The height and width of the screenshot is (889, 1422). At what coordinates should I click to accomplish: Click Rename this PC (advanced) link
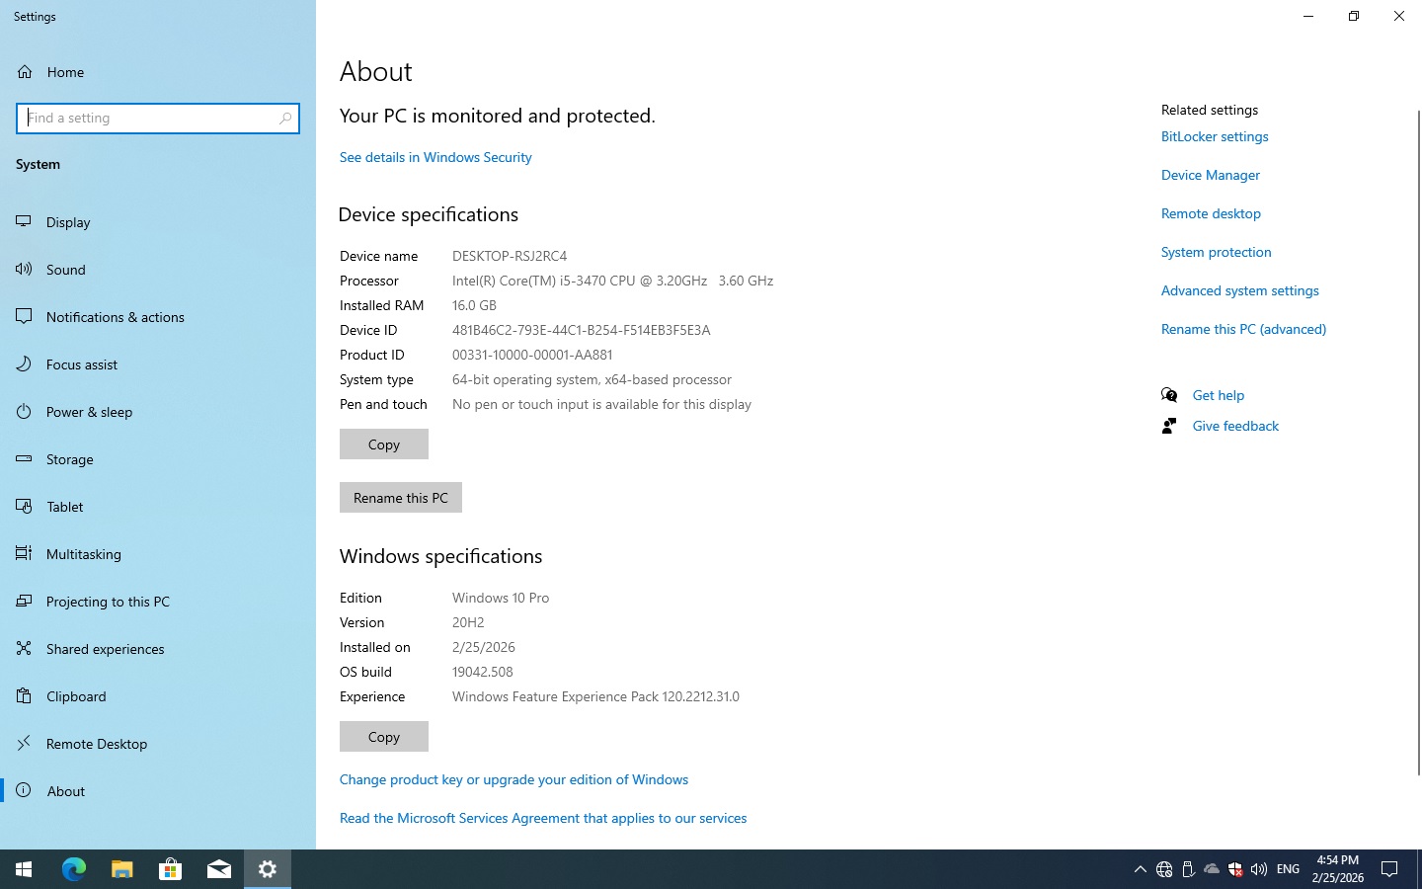pos(1243,329)
